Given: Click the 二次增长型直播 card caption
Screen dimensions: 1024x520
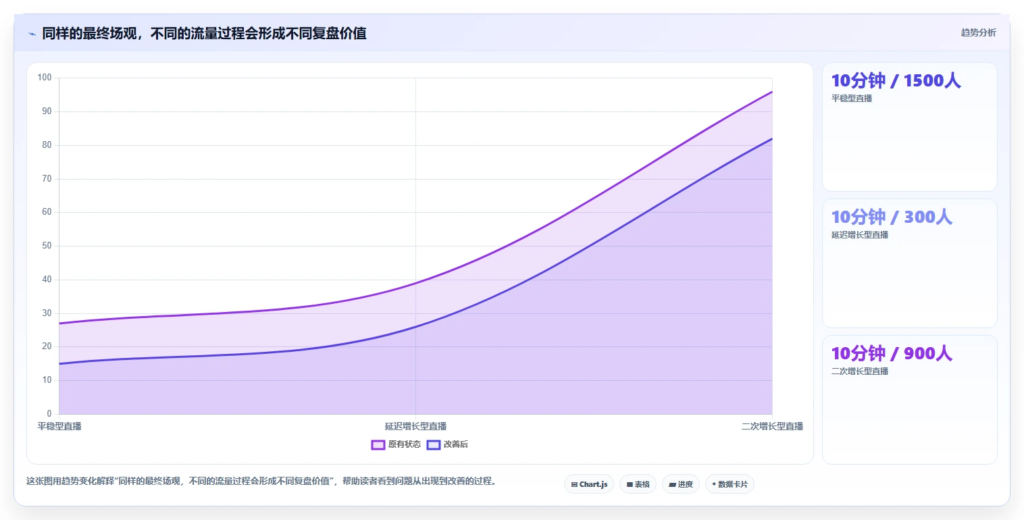Looking at the screenshot, I should [859, 371].
